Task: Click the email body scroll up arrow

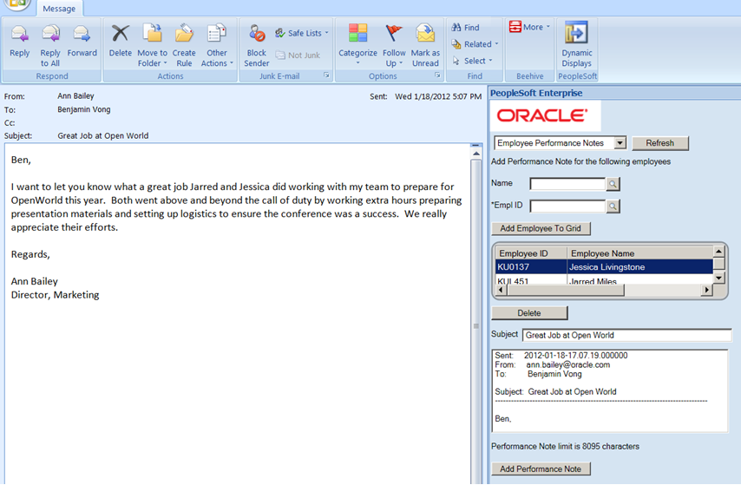Action: (475, 154)
